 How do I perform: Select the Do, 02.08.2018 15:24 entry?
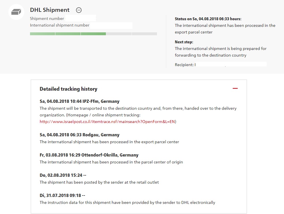tap(63, 175)
